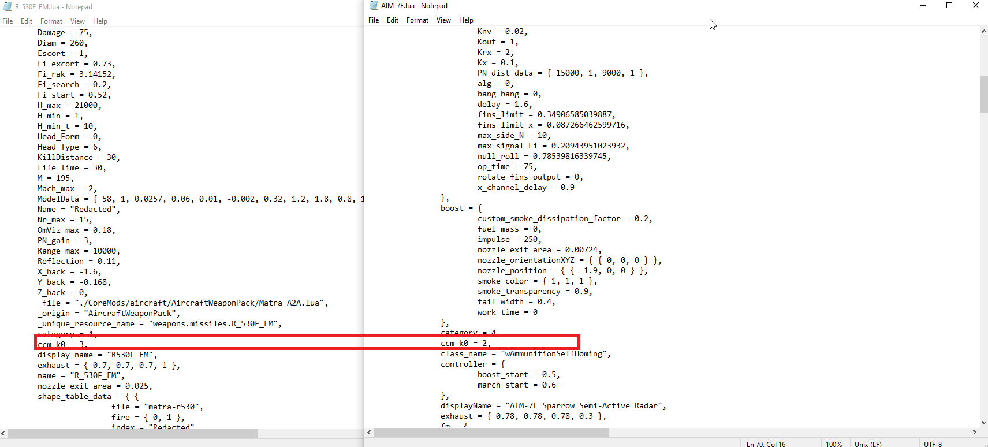Click the 'Unix (LF)' status bar entry
This screenshot has width=988, height=447.
[x=868, y=444]
